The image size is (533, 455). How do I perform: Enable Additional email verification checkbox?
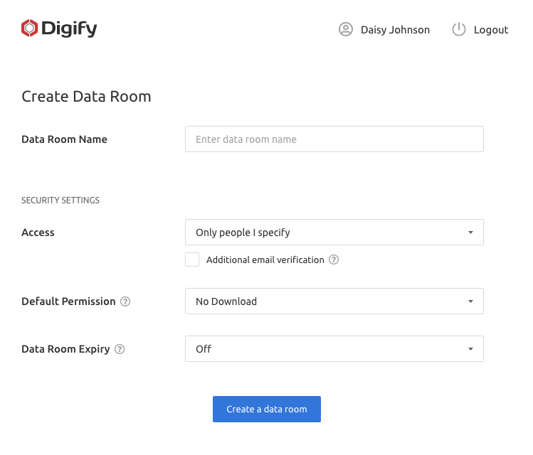192,259
